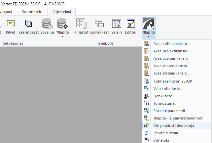Switch to the Suunnittelu ribbon tab

point(32,12)
